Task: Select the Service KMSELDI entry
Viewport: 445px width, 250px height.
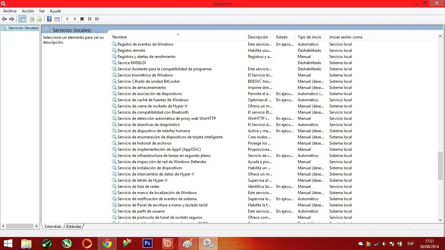Action: [132, 63]
